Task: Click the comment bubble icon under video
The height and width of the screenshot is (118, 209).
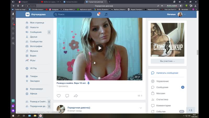Action: pyautogui.click(x=67, y=96)
